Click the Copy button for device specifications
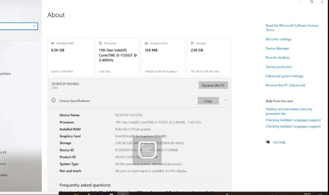 pyautogui.click(x=208, y=101)
